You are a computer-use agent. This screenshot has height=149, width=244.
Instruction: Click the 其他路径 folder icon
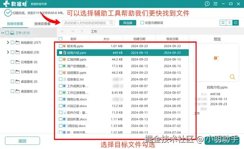pyautogui.click(x=17, y=43)
